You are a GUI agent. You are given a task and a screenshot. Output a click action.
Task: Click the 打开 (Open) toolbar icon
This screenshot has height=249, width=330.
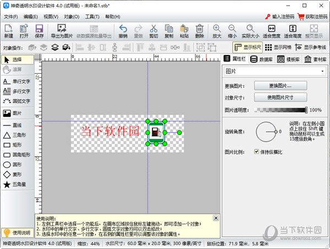24,31
